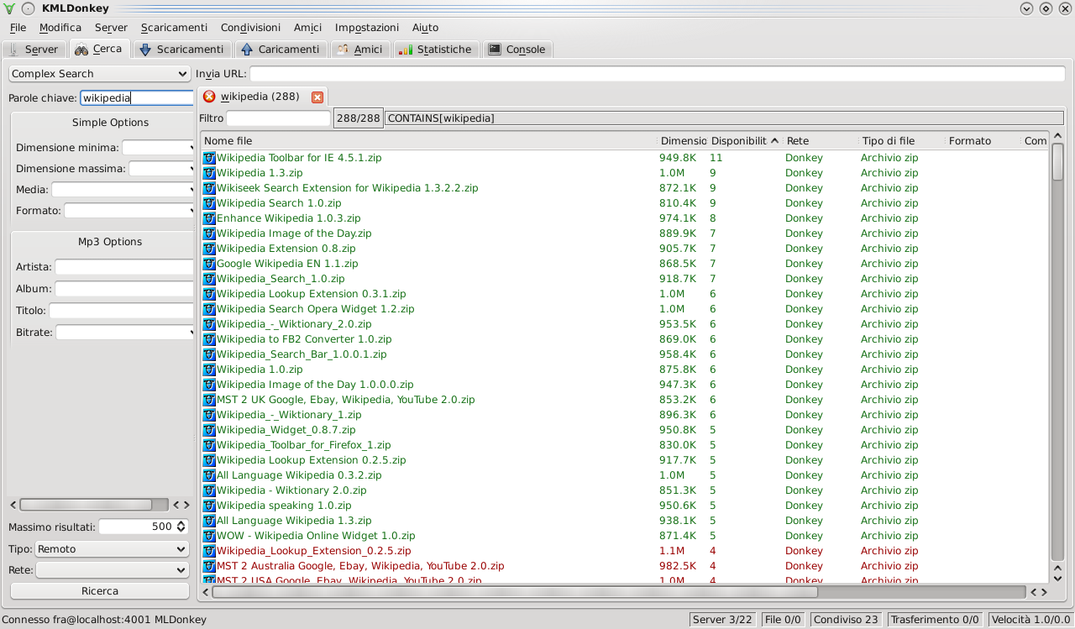Open the KMLDonkey window menu icon
Screen dimensions: 1075x629
9,8
